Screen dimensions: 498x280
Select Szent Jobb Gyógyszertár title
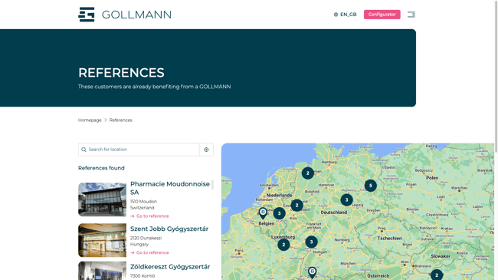click(x=169, y=229)
